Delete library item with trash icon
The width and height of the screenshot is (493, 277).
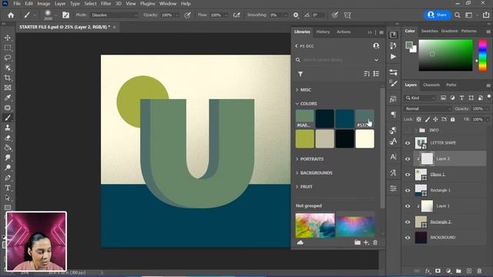[375, 242]
